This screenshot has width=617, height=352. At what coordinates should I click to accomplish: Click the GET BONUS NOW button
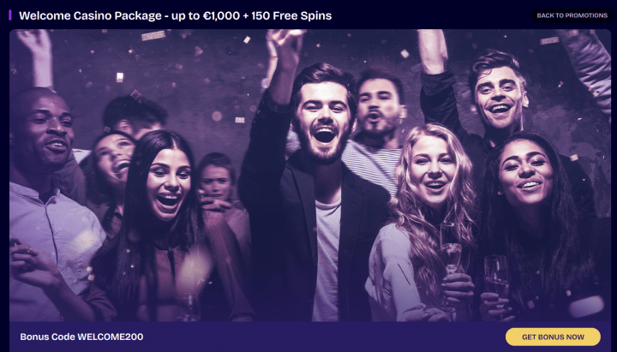[553, 337]
